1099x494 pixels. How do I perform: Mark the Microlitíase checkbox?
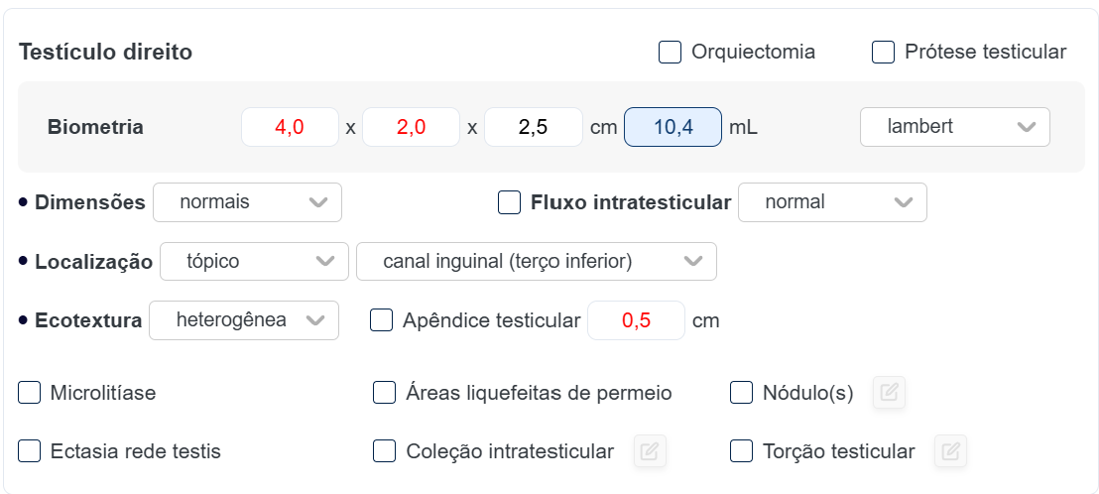(x=30, y=393)
